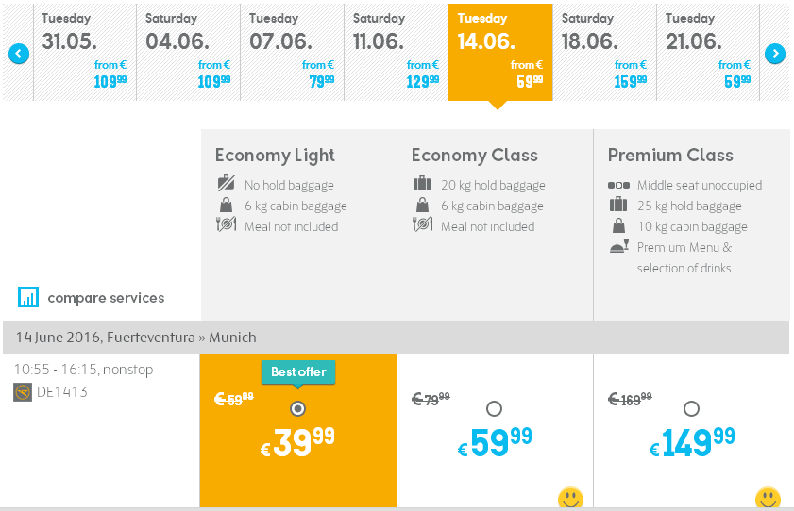
Task: Switch to Saturday 18.06. date tab
Action: [x=604, y=53]
